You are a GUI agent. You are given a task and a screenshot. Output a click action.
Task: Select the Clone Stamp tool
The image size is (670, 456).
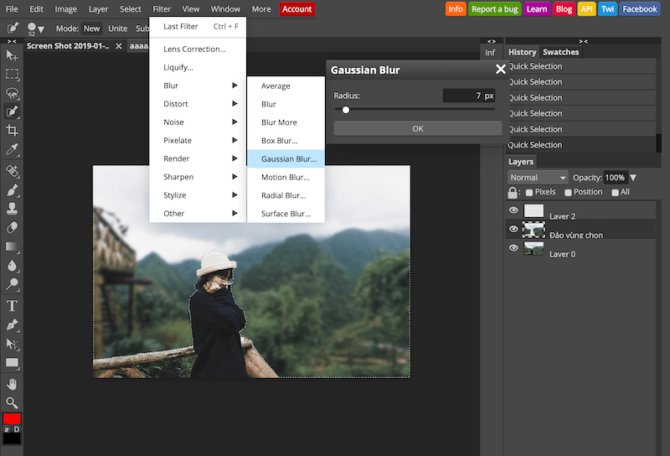point(12,209)
